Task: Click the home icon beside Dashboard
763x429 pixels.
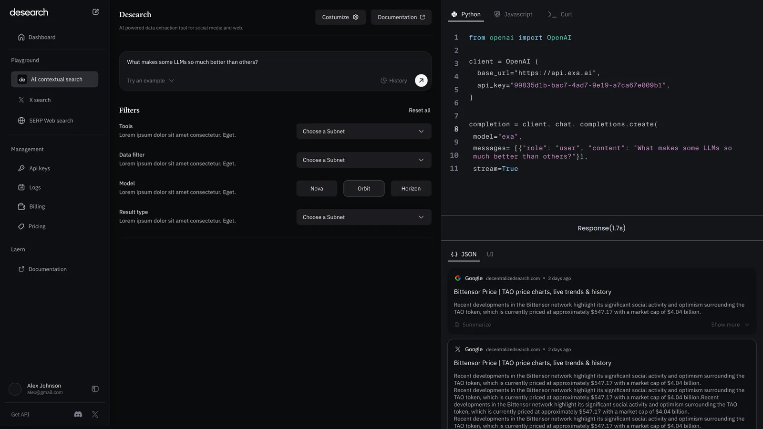Action: (21, 37)
